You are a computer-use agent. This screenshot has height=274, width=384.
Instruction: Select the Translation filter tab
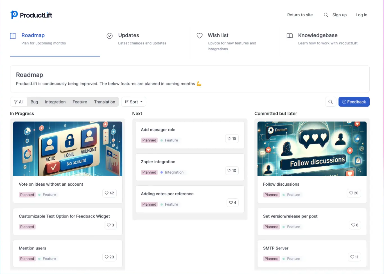coord(105,102)
